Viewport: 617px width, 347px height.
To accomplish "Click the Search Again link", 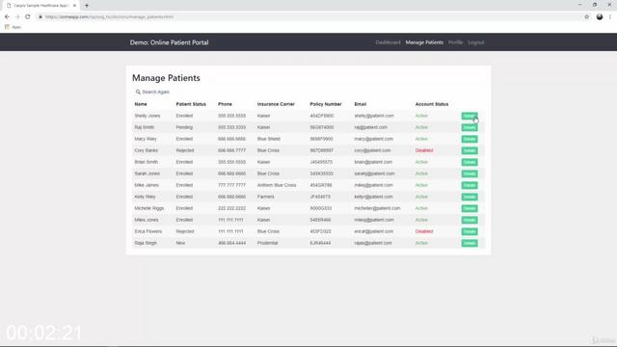I will pyautogui.click(x=155, y=92).
